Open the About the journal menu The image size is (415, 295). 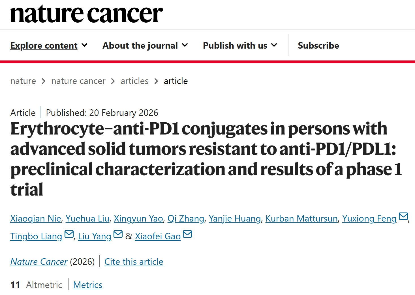140,45
